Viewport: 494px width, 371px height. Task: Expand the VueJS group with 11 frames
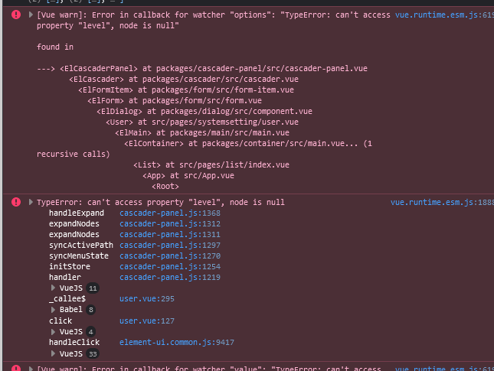tap(53, 288)
